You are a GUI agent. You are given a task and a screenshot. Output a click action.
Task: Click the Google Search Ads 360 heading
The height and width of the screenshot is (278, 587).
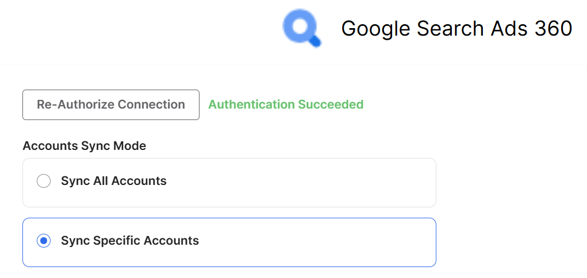click(x=456, y=29)
